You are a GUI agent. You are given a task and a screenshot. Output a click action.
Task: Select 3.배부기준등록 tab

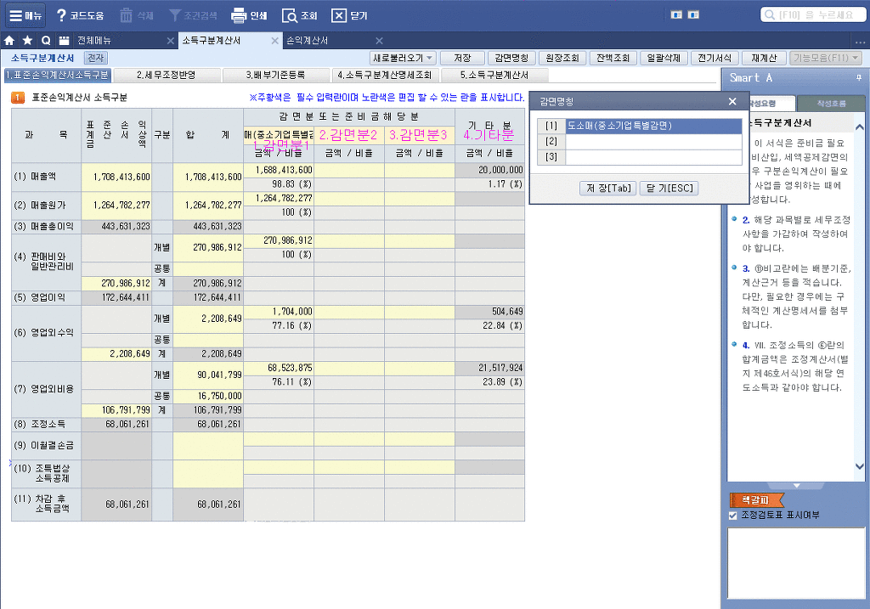click(276, 75)
